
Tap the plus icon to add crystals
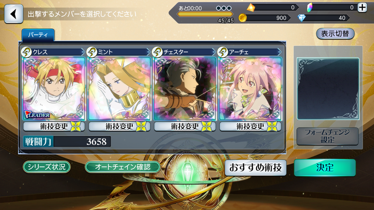(362, 7)
